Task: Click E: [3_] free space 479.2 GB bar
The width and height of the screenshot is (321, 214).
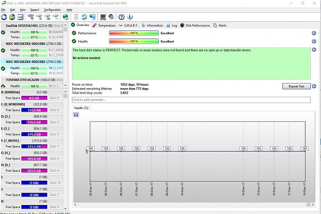Action: pos(34,134)
